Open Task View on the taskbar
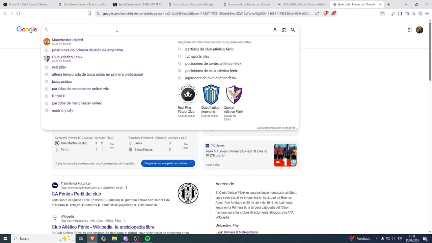Screen dimensions: 432x243 click(x=81, y=239)
